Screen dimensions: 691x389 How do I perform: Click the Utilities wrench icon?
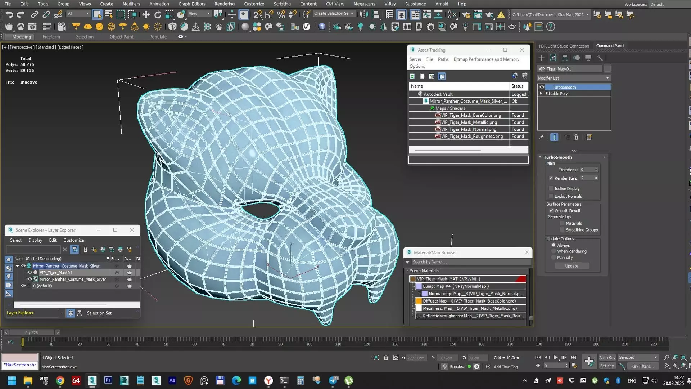tap(600, 58)
